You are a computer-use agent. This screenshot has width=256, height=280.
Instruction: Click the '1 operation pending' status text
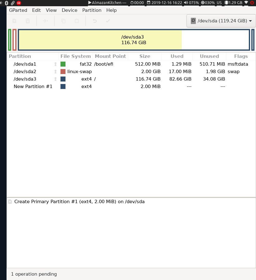(34, 274)
